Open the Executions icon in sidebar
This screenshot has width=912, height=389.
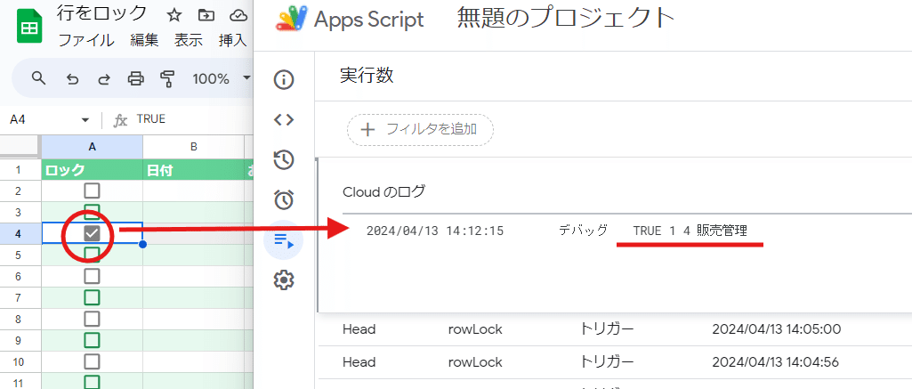tap(284, 240)
